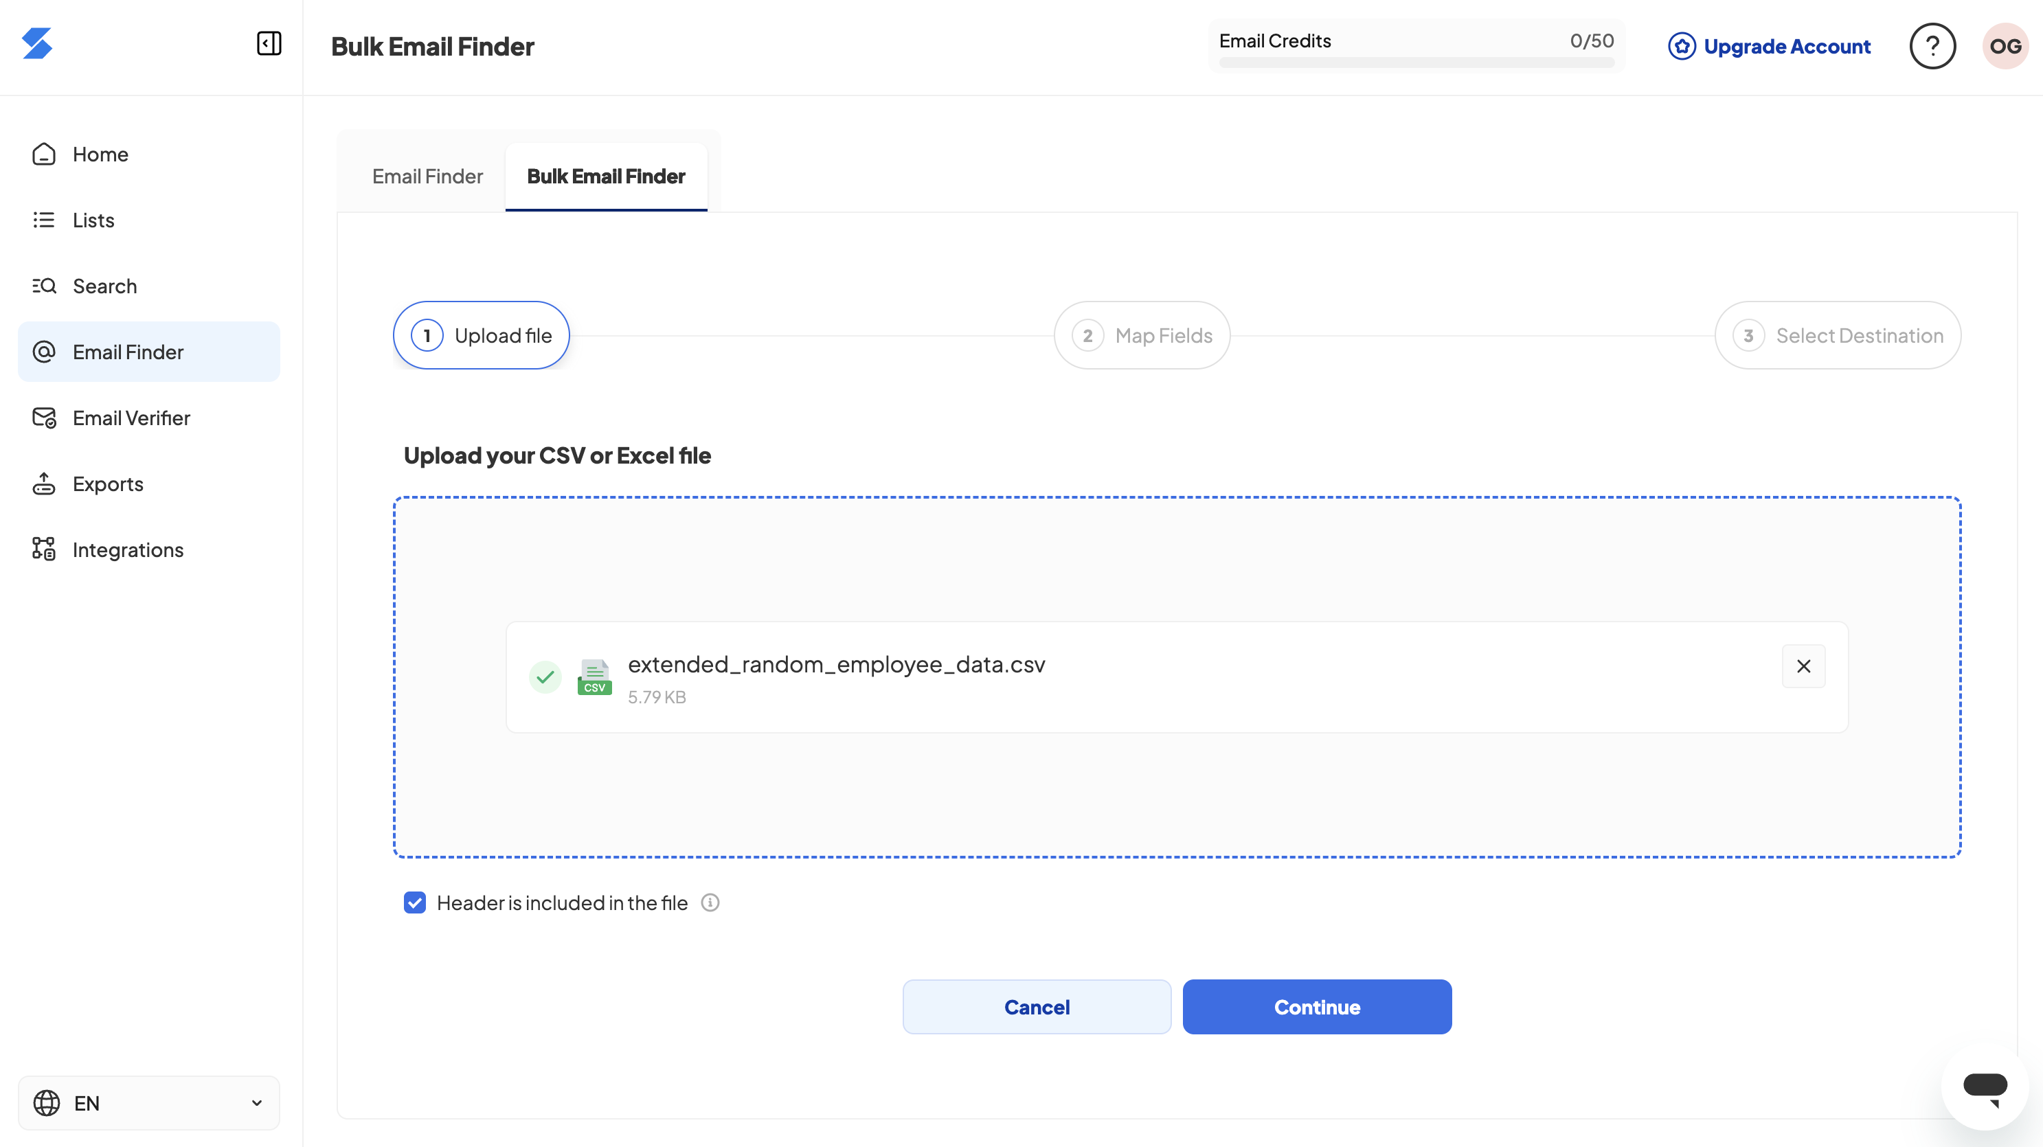Screen dimensions: 2043x1147
Task: Click the Exports upload icon
Action: tap(43, 484)
